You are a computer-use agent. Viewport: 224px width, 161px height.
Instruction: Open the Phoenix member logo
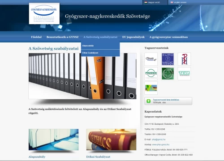151,74
